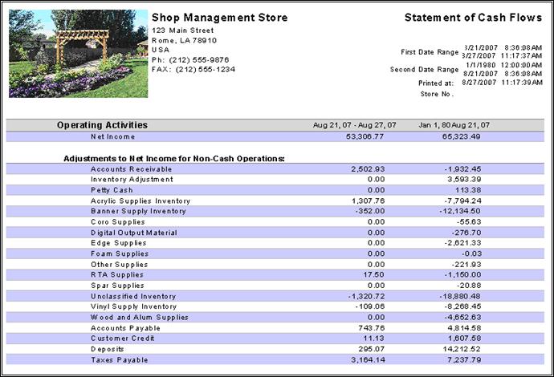Viewport: 554px width, 377px height.
Task: Click the Deposits row label
Action: (107, 349)
